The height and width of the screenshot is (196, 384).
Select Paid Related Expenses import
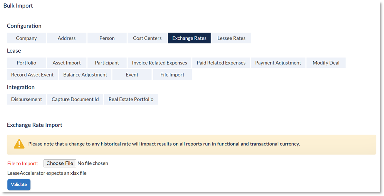click(x=221, y=63)
